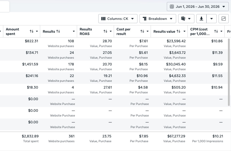Click the $67,277.29 total results value
The height and width of the screenshot is (151, 231).
tap(176, 136)
